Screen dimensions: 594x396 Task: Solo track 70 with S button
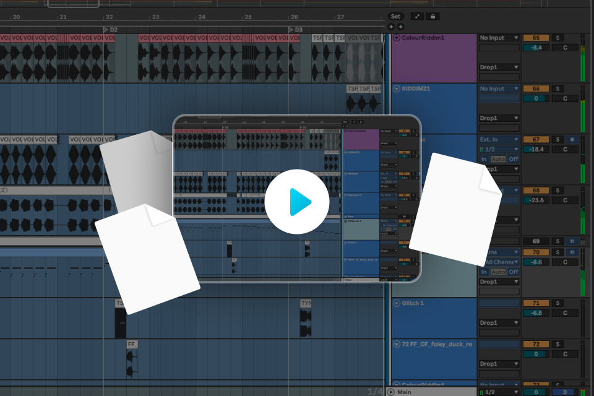coord(557,252)
